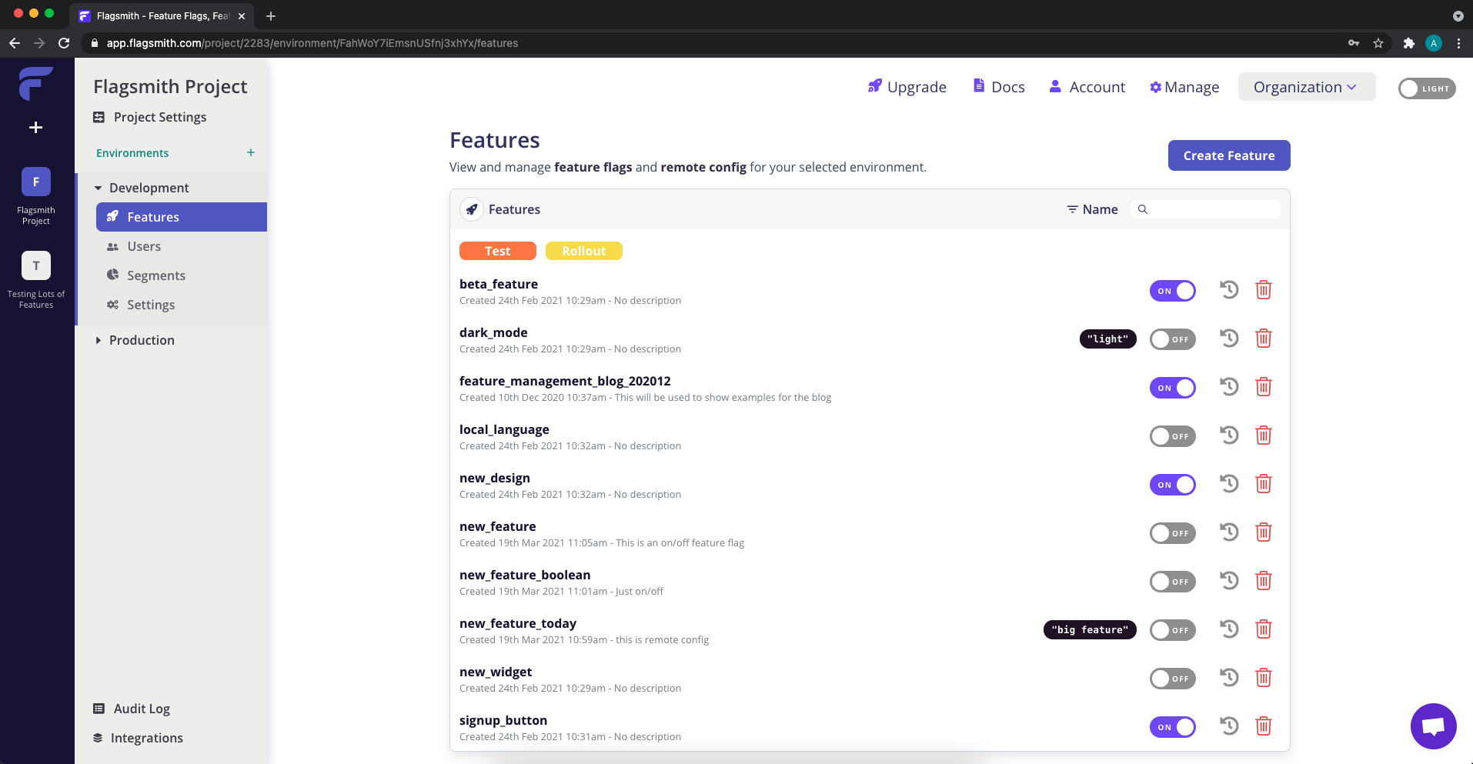View history for new_widget
Viewport: 1473px width, 764px height.
click(1229, 678)
